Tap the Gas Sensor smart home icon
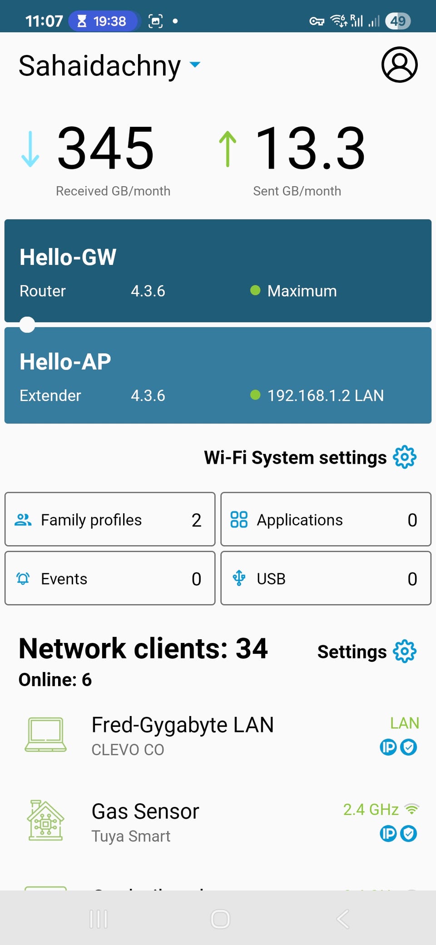This screenshot has height=945, width=436. (x=45, y=821)
